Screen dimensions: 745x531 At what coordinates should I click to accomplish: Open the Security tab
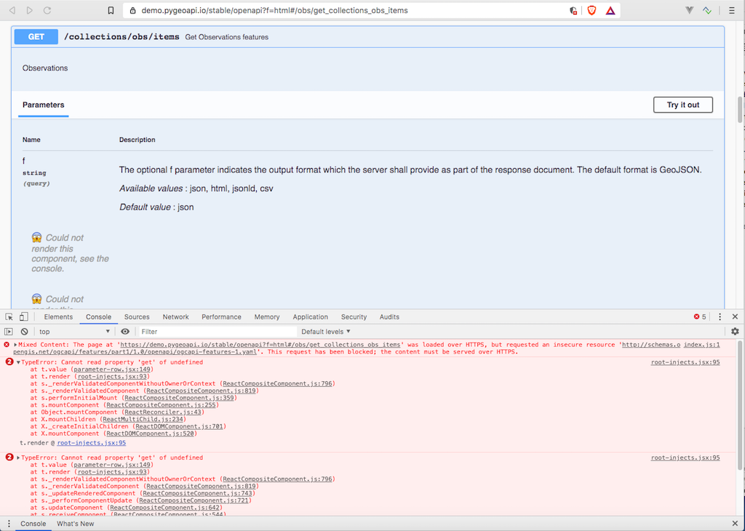tap(354, 317)
